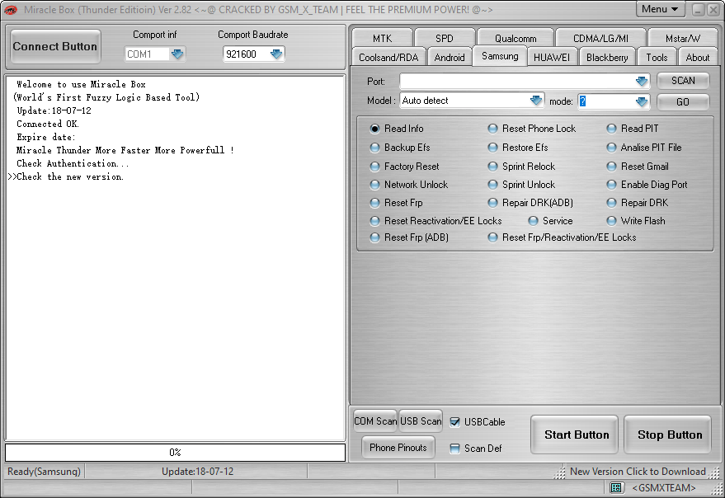Uncheck the USBCable checkbox

456,421
